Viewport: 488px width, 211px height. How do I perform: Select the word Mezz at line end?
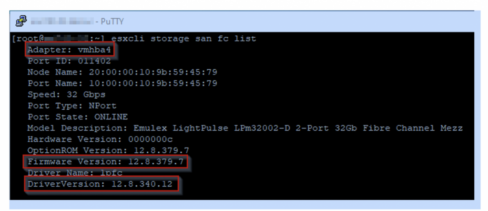pyautogui.click(x=452, y=128)
